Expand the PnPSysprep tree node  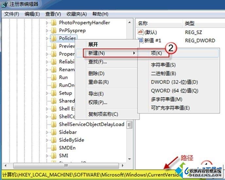(47, 30)
